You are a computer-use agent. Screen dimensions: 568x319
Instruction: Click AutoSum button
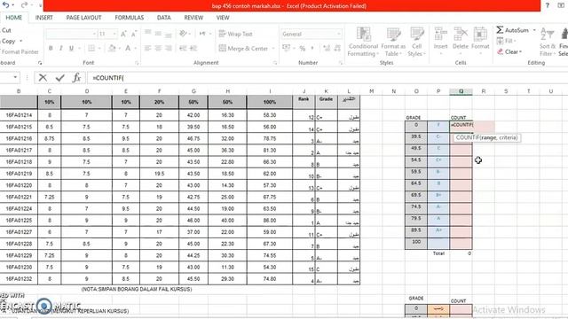tap(513, 30)
